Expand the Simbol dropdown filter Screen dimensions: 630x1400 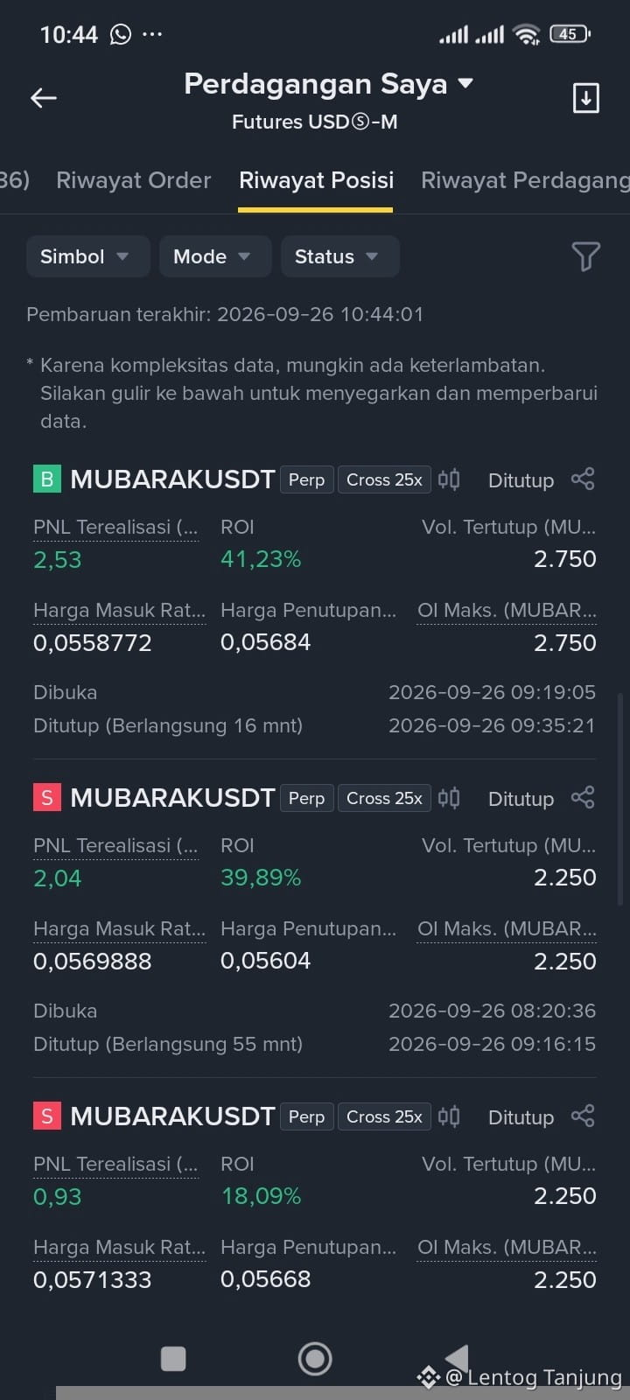click(87, 256)
